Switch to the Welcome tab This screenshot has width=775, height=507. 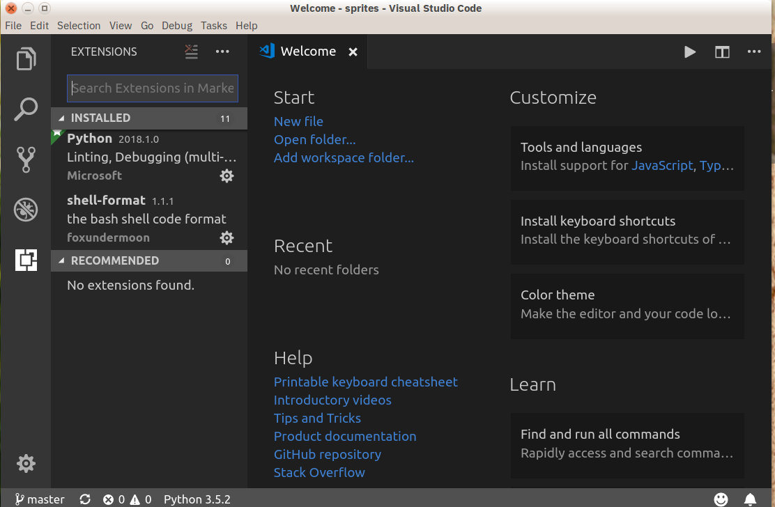pyautogui.click(x=307, y=51)
